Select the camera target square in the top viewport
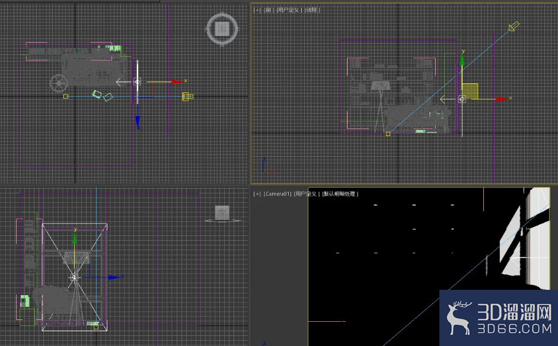This screenshot has height=346, width=558. tap(66, 96)
